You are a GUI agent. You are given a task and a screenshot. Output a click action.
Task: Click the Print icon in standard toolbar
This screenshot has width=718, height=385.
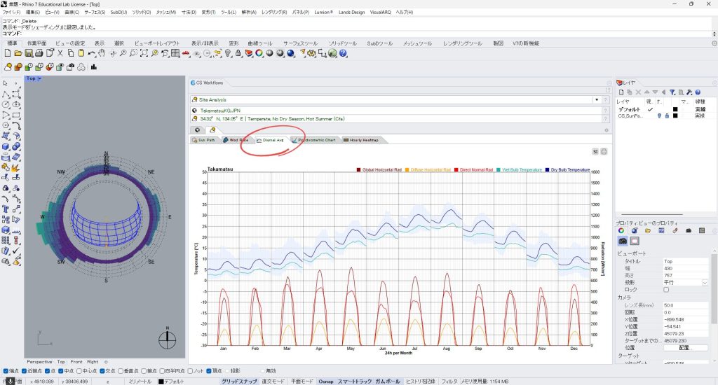tap(40, 53)
